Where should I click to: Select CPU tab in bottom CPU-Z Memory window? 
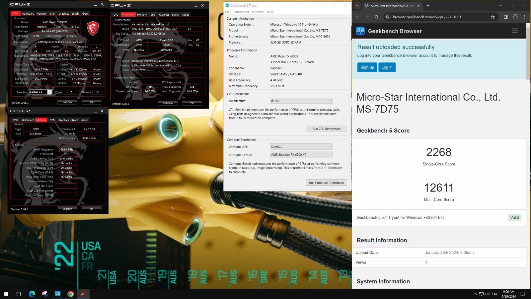point(15,120)
